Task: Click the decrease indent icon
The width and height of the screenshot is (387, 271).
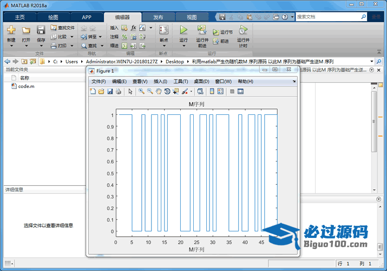Action: coord(142,46)
